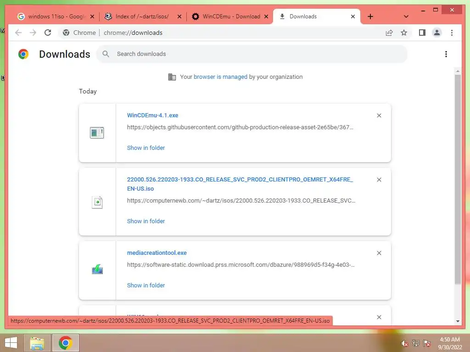Viewport: 470px width, 352px height.
Task: Click the search magnifier icon
Action: tap(106, 54)
